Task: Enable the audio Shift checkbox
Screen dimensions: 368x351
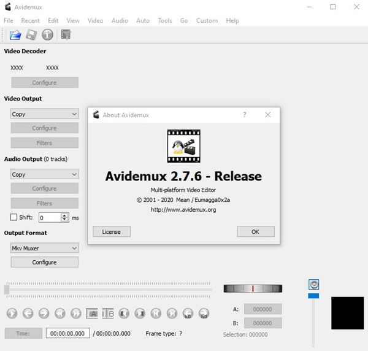Action: (x=13, y=217)
